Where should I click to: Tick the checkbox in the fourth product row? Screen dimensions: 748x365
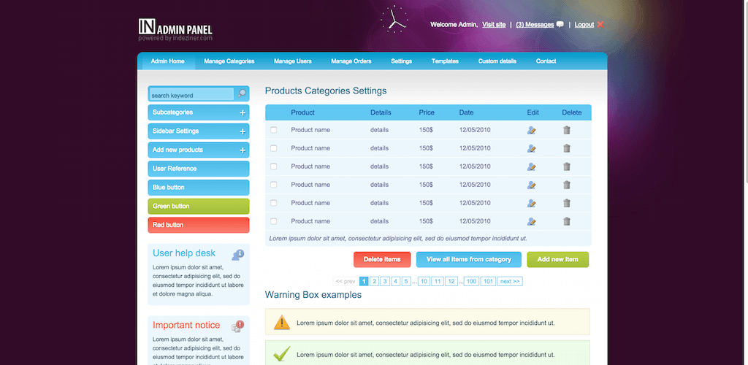pyautogui.click(x=273, y=185)
